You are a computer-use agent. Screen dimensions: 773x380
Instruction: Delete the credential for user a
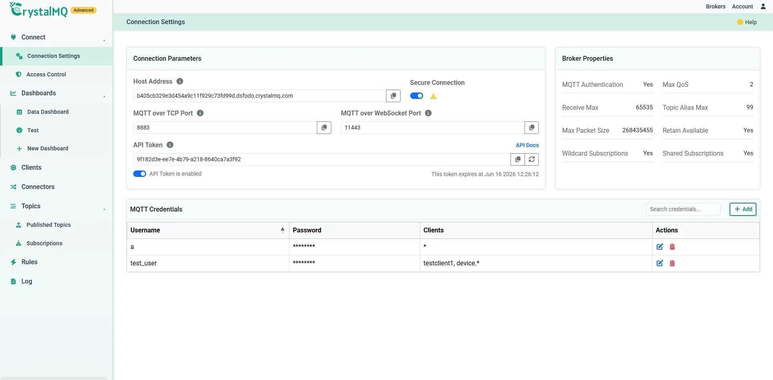tap(672, 247)
